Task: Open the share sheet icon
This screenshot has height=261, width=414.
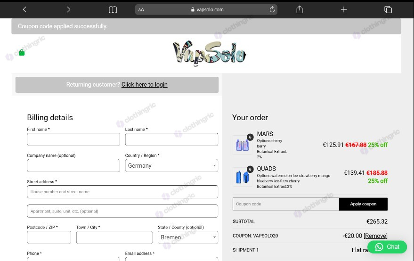Action: [300, 9]
